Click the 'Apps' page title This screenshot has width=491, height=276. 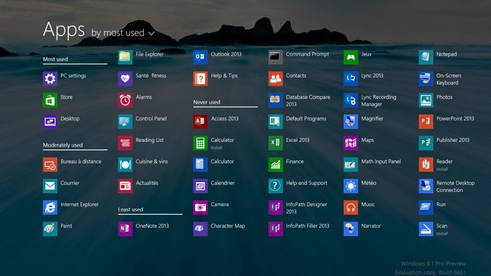point(64,30)
